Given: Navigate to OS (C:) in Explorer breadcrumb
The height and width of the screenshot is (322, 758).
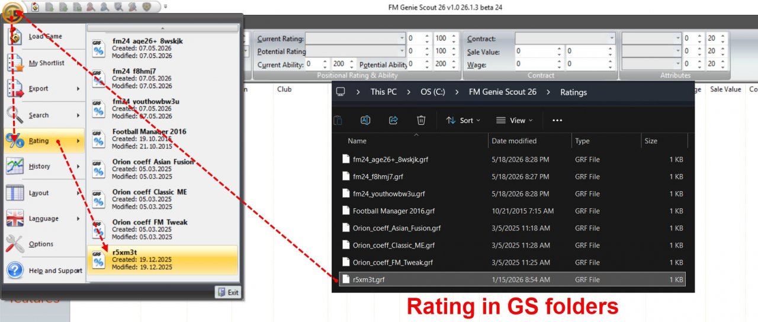Looking at the screenshot, I should click(x=432, y=92).
